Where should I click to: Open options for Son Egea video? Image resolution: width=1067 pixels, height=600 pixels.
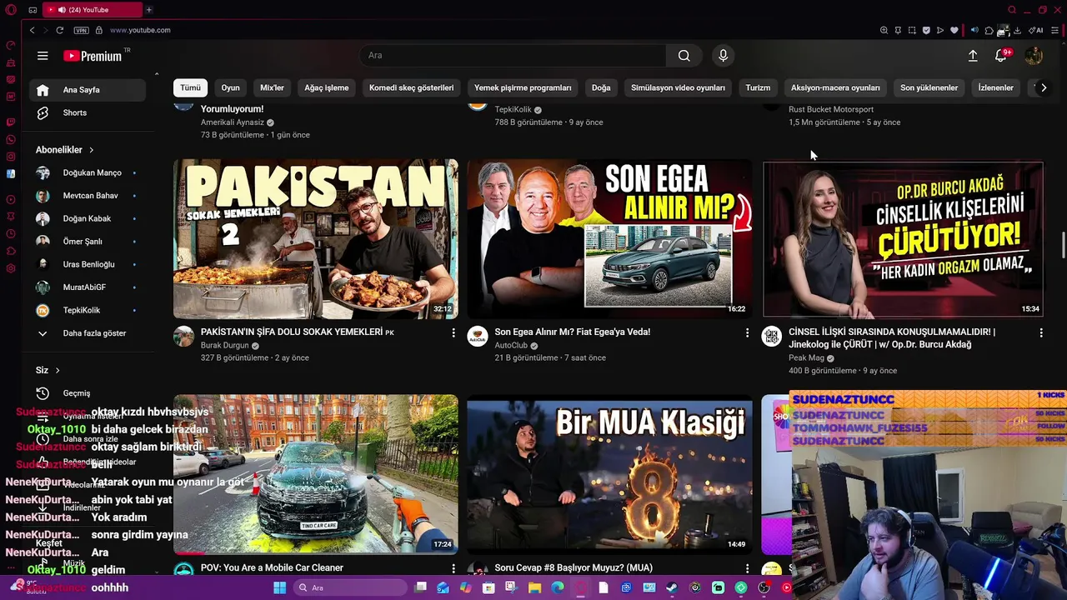pyautogui.click(x=747, y=332)
